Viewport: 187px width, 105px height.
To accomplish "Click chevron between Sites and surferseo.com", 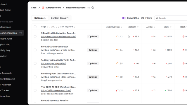I will tap(39, 8).
